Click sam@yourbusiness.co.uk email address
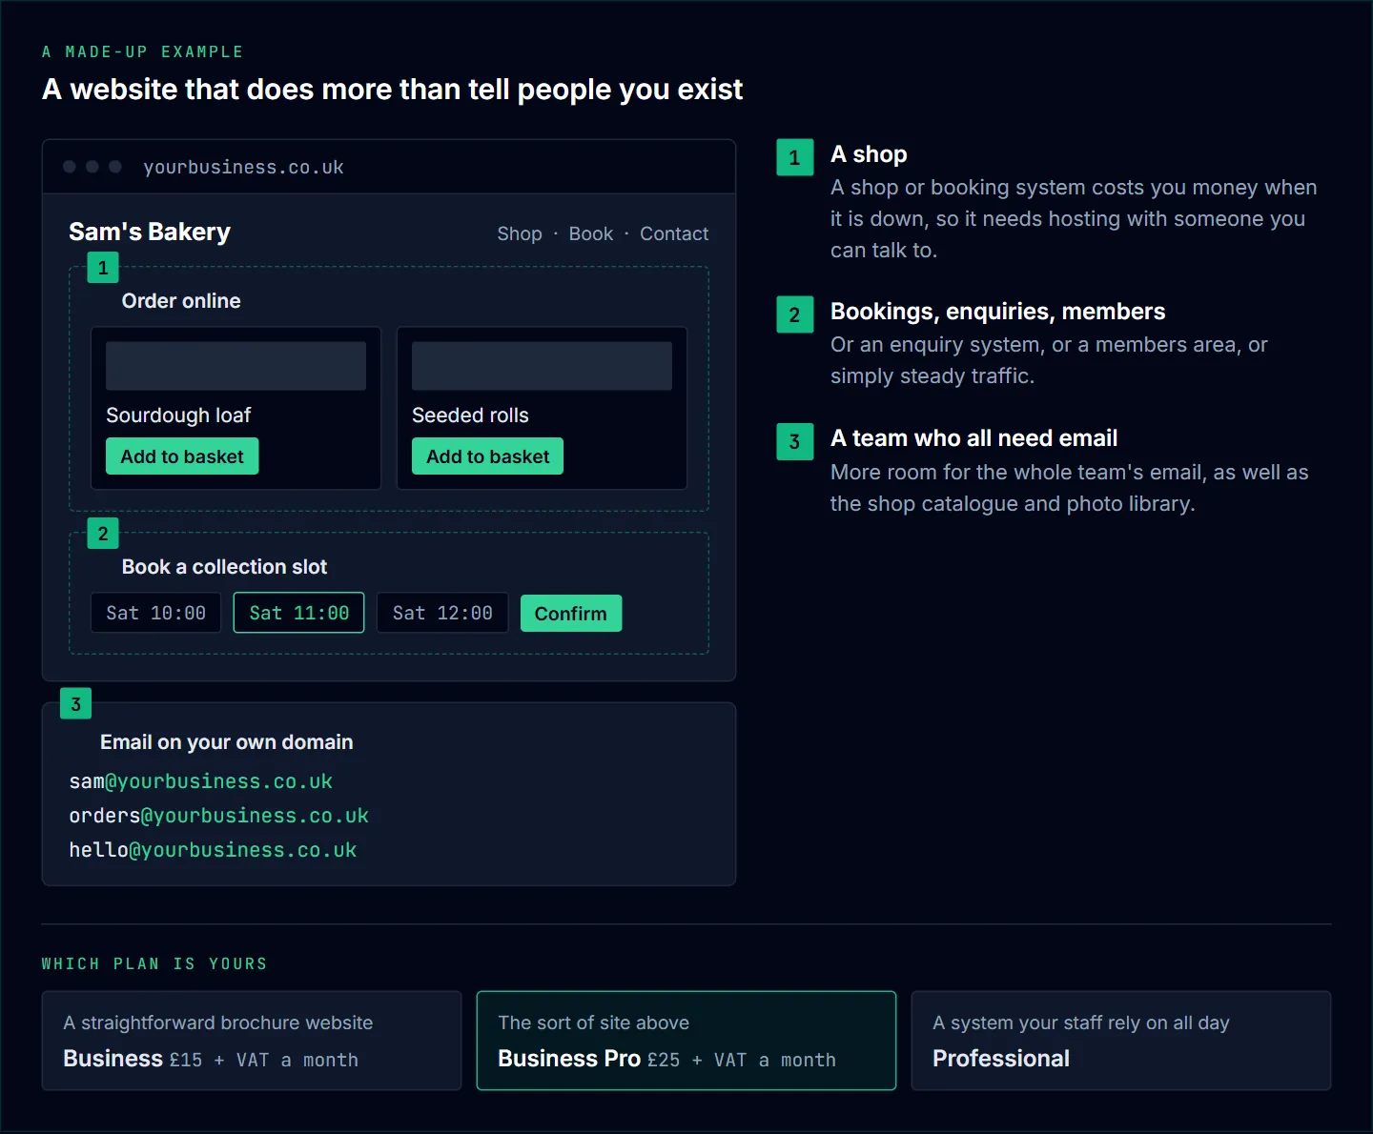 200,781
